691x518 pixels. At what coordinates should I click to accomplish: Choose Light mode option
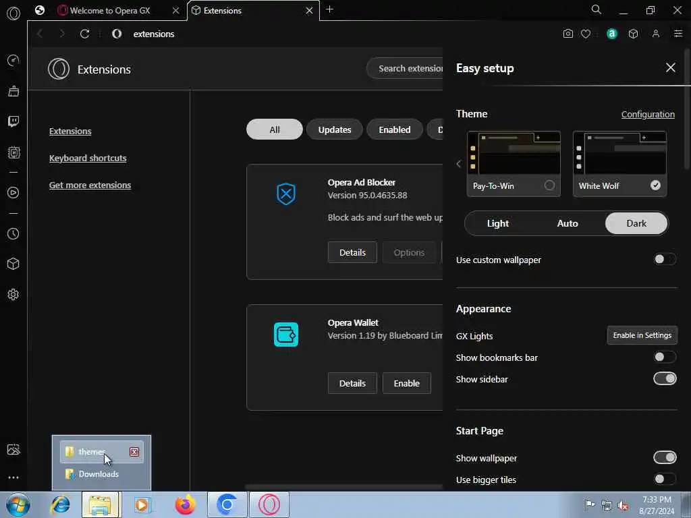498,223
